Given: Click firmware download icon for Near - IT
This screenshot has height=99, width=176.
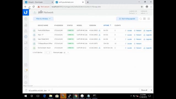Looking at the screenshot, I should [100, 35].
